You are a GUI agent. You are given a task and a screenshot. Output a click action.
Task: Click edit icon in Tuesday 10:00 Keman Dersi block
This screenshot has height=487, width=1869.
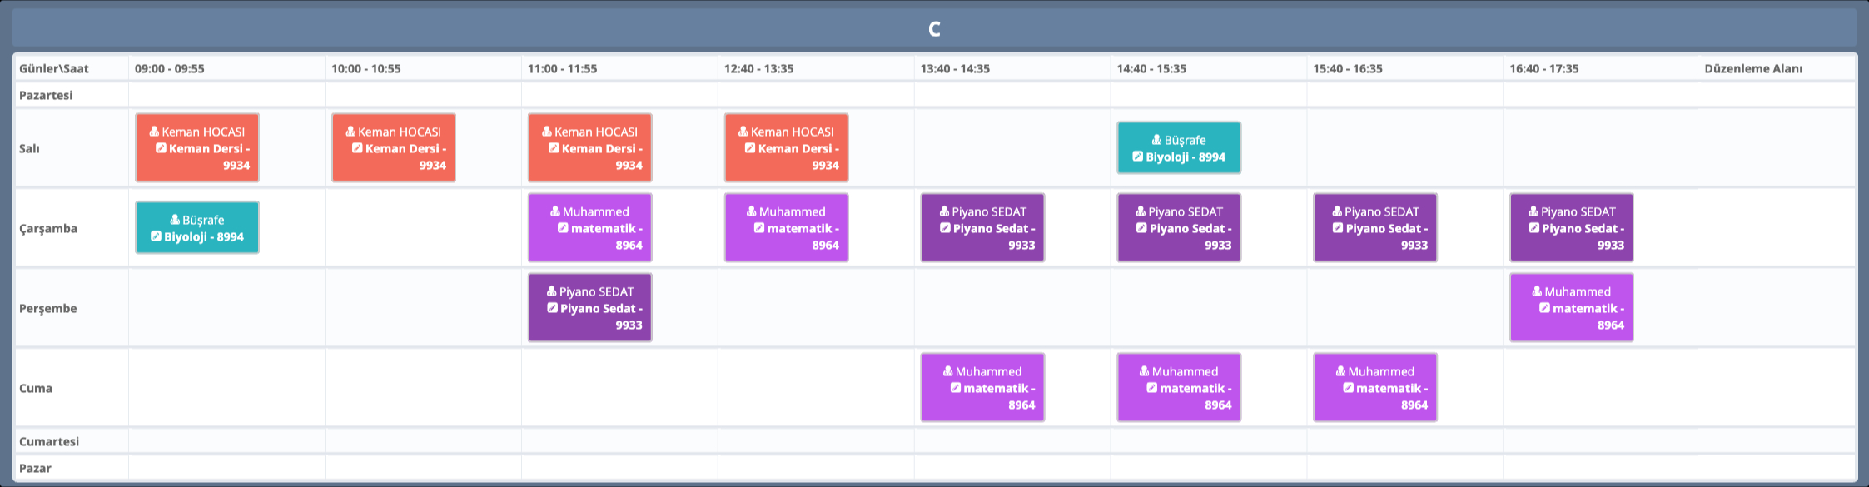click(x=357, y=148)
